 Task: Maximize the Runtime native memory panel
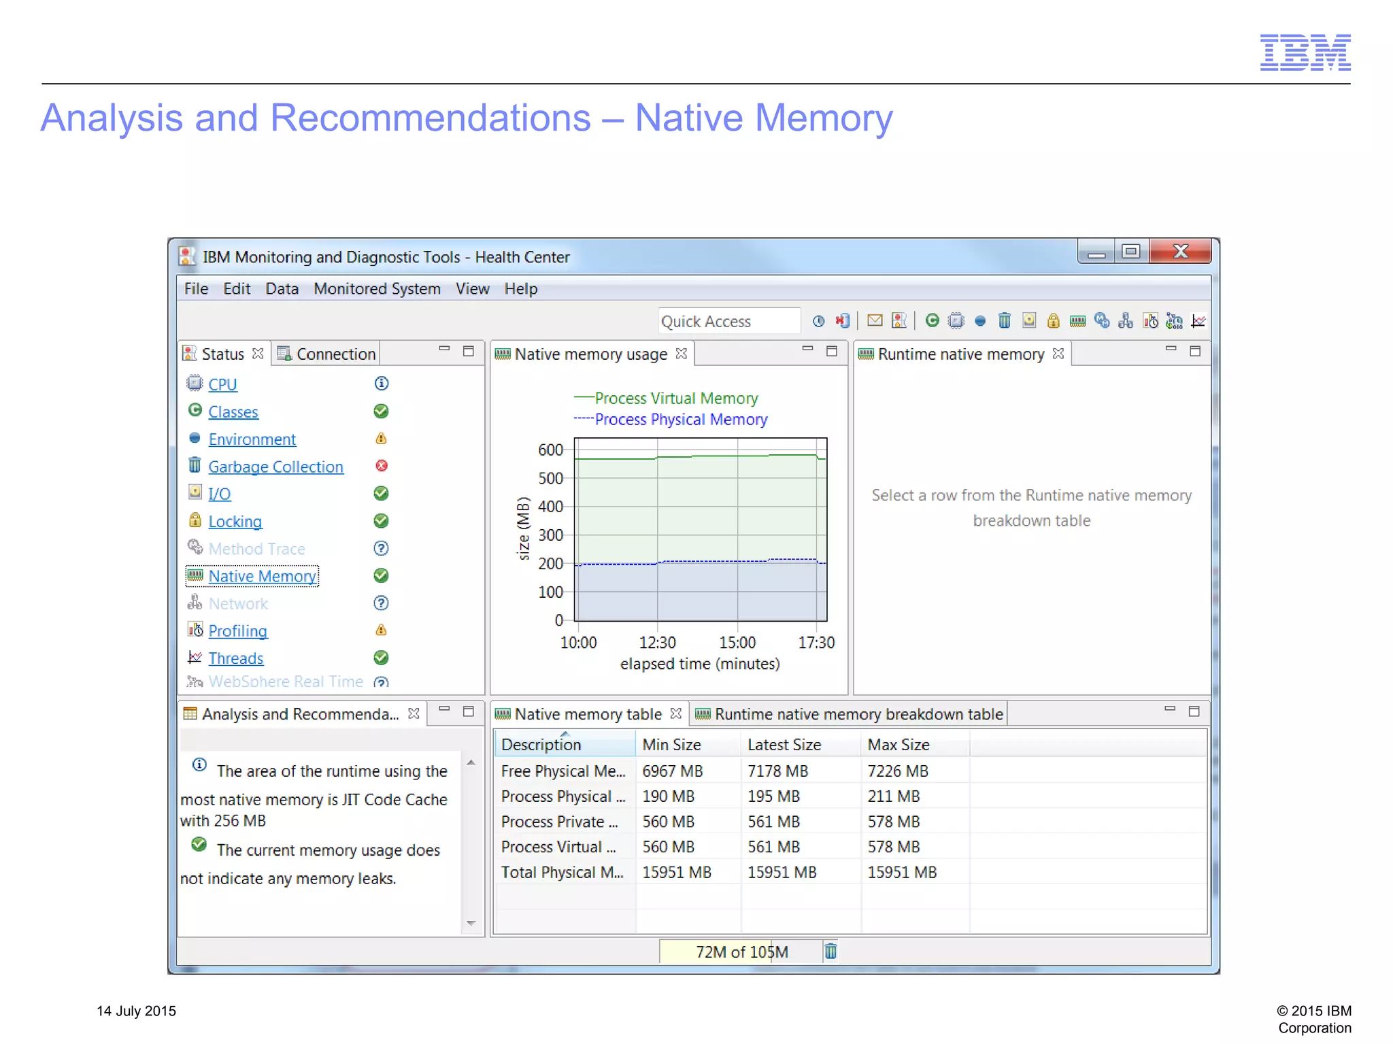tap(1194, 351)
